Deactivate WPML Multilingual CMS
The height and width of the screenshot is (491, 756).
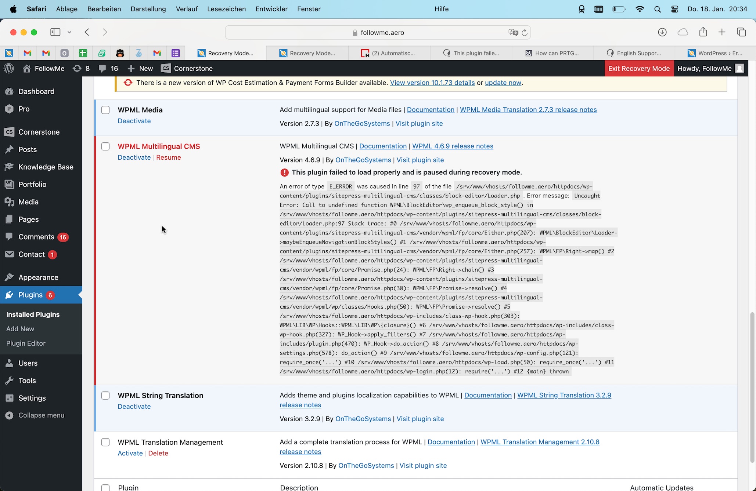coord(134,157)
